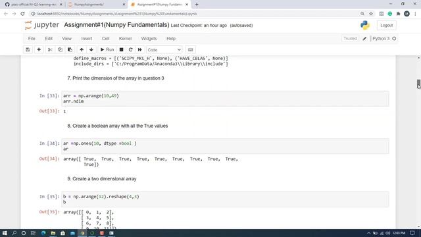Select the question 8 boolean array text
This screenshot has width=421, height=237.
(117, 126)
